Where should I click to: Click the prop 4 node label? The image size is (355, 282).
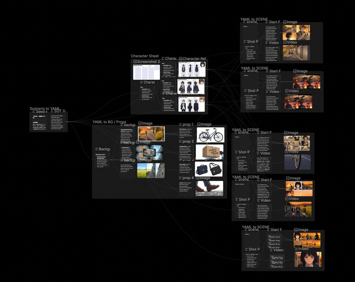tap(188, 178)
